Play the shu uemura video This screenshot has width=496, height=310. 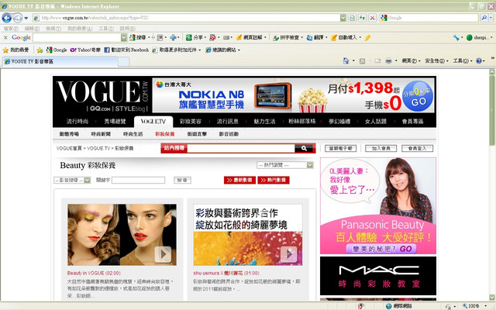click(x=289, y=254)
